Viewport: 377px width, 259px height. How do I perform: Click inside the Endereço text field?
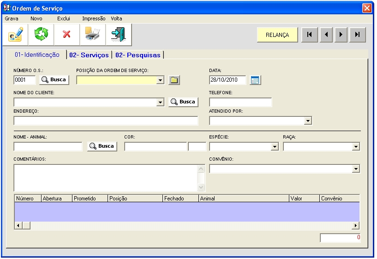106,121
